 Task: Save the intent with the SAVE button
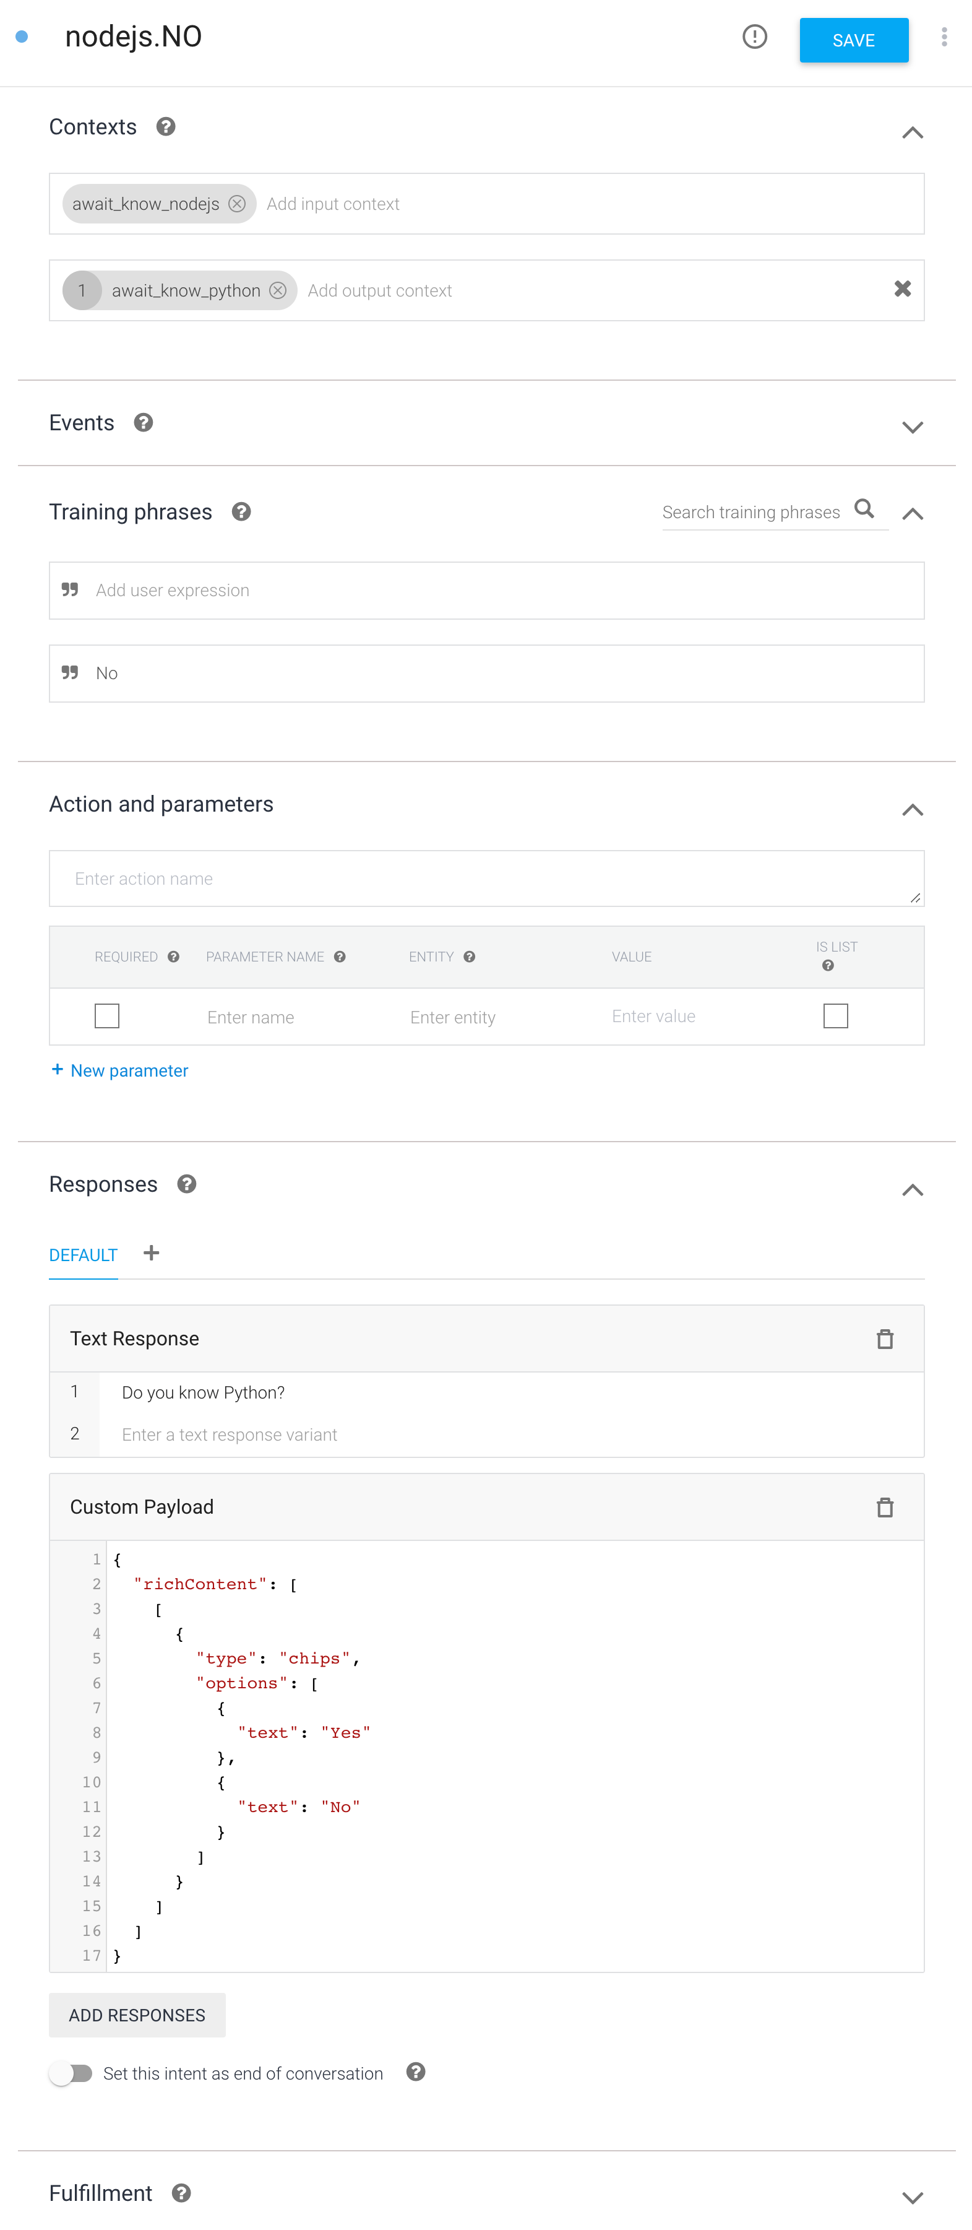click(854, 40)
